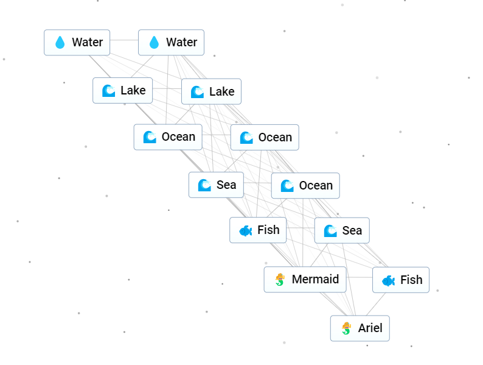Pick the Water element on the right
This screenshot has height=365, width=483.
pos(172,43)
